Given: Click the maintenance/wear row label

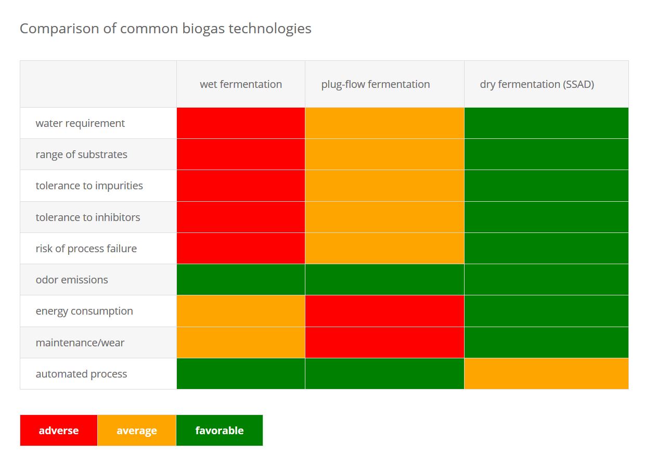Looking at the screenshot, I should (80, 343).
